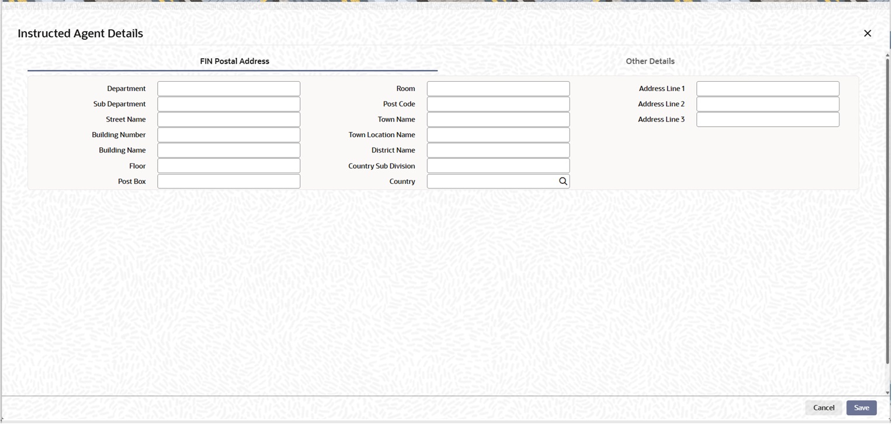Image resolution: width=892 pixels, height=425 pixels.
Task: Select the Floor input box
Action: (x=229, y=166)
